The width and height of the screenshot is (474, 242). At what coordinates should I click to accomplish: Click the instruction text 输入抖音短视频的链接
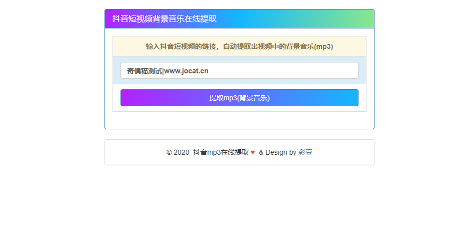(x=181, y=47)
